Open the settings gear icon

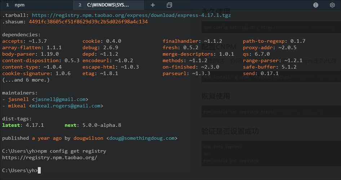332,5
